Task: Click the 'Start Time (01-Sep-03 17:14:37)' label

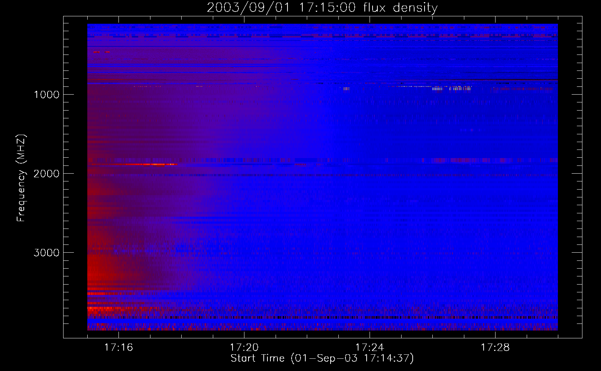Action: tap(322, 358)
